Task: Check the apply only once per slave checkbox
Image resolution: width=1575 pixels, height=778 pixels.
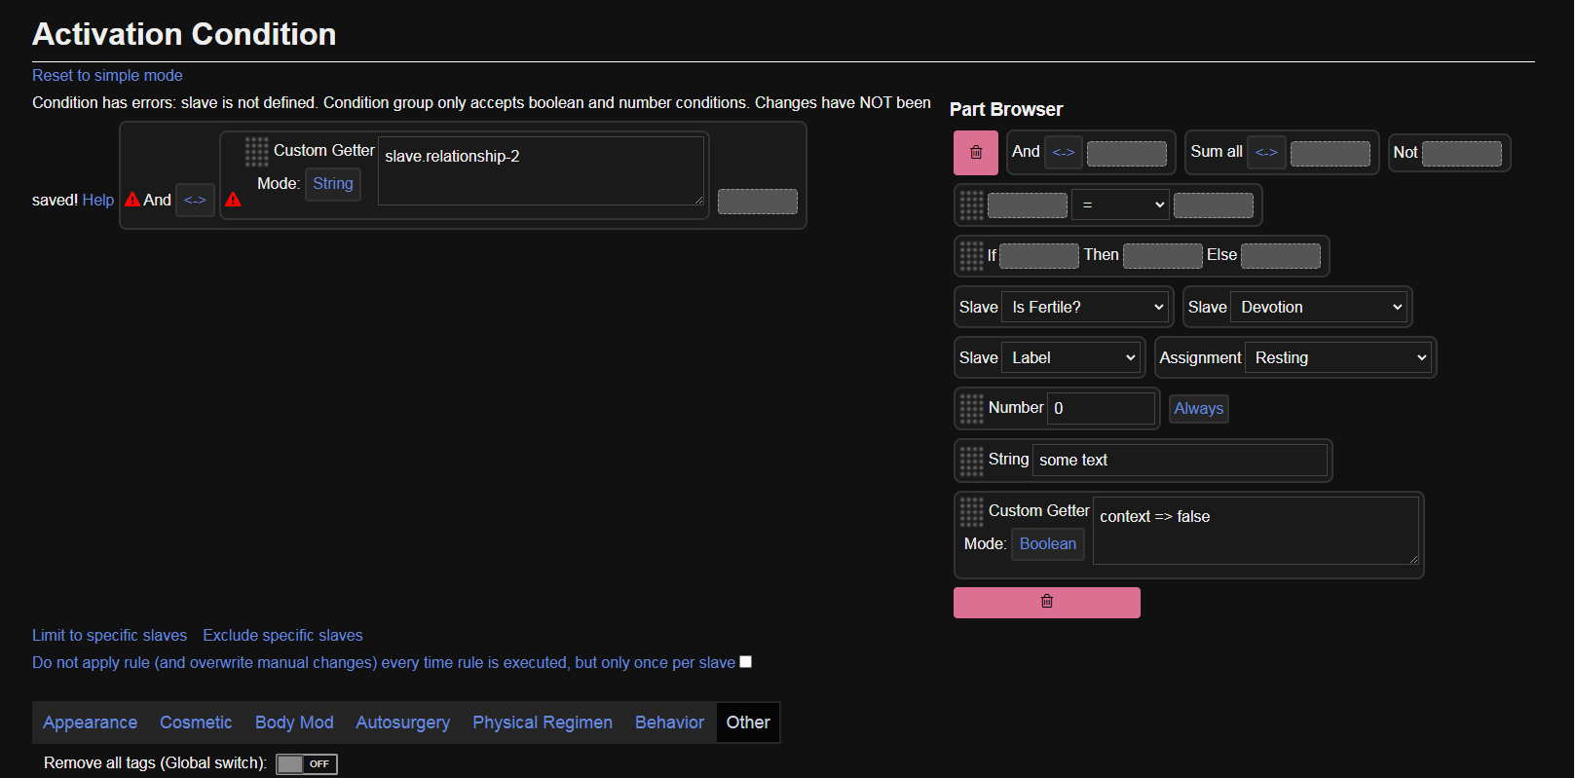Action: [746, 662]
